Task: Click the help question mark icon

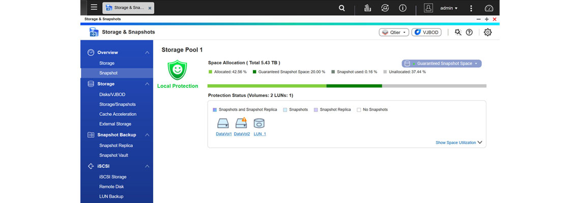Action: pyautogui.click(x=469, y=32)
